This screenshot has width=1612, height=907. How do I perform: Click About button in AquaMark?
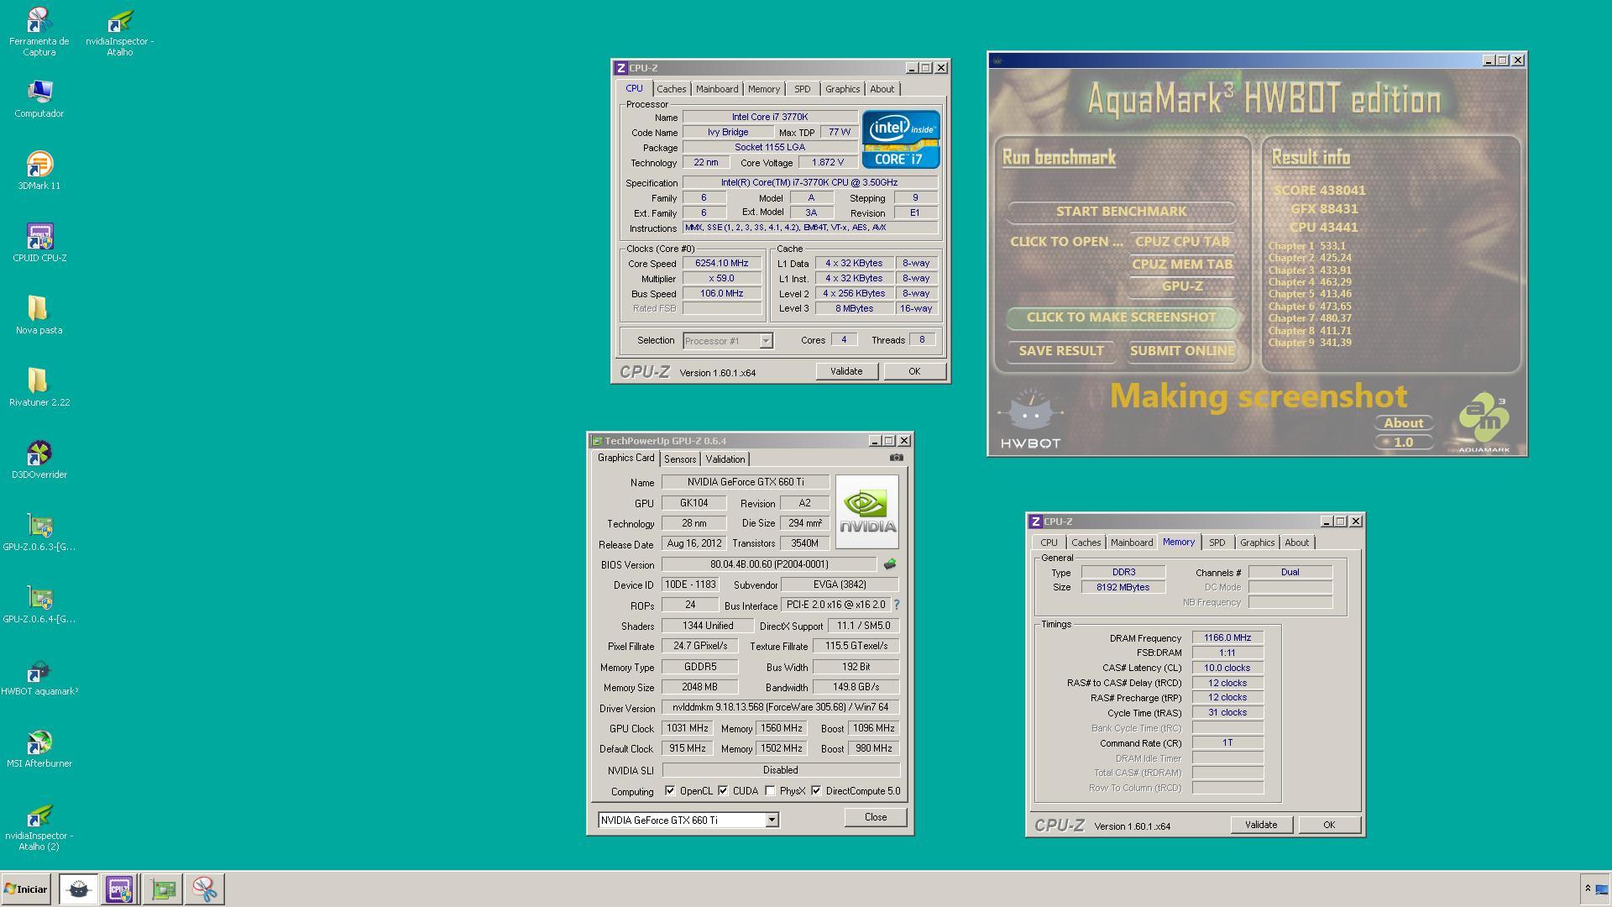coord(1403,423)
